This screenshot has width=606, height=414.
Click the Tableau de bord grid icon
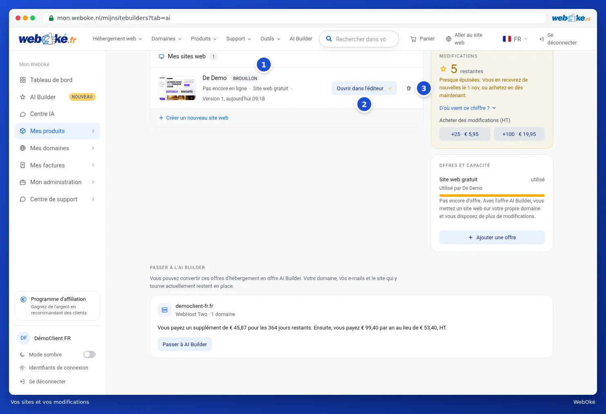click(23, 80)
